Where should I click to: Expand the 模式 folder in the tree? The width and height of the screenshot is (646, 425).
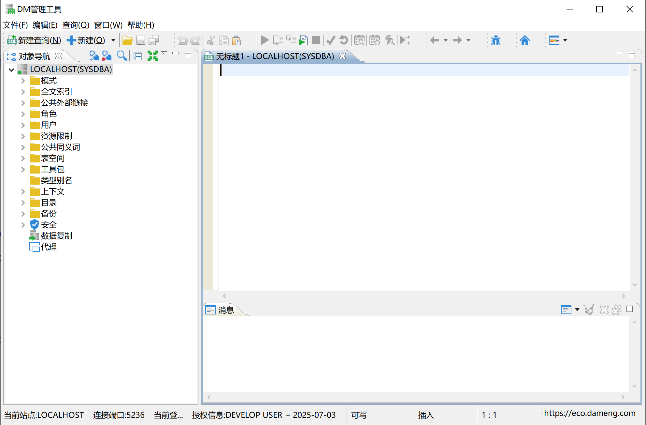coord(23,81)
